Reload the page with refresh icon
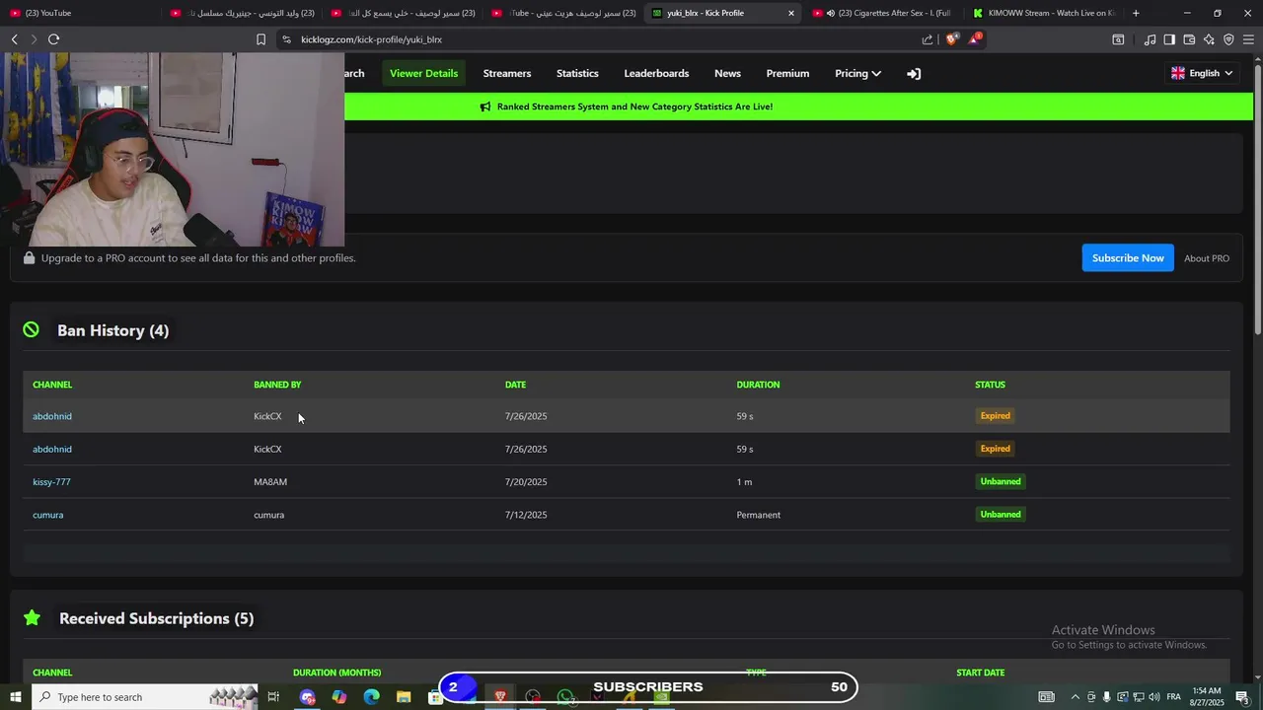1263x710 pixels. 53,39
